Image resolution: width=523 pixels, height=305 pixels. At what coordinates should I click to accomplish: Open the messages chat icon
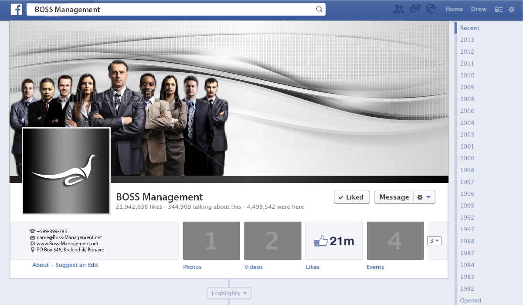[415, 9]
